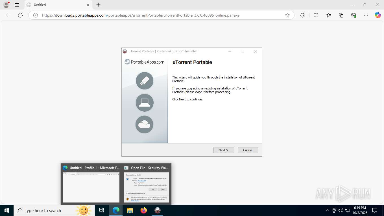Close the Untitled tab
384x216 pixels.
click(x=88, y=5)
